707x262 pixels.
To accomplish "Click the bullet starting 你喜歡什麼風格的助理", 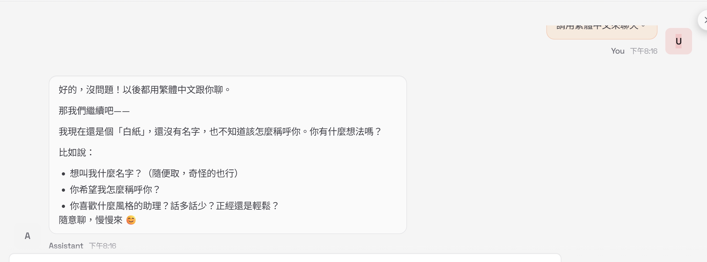I will (x=174, y=206).
